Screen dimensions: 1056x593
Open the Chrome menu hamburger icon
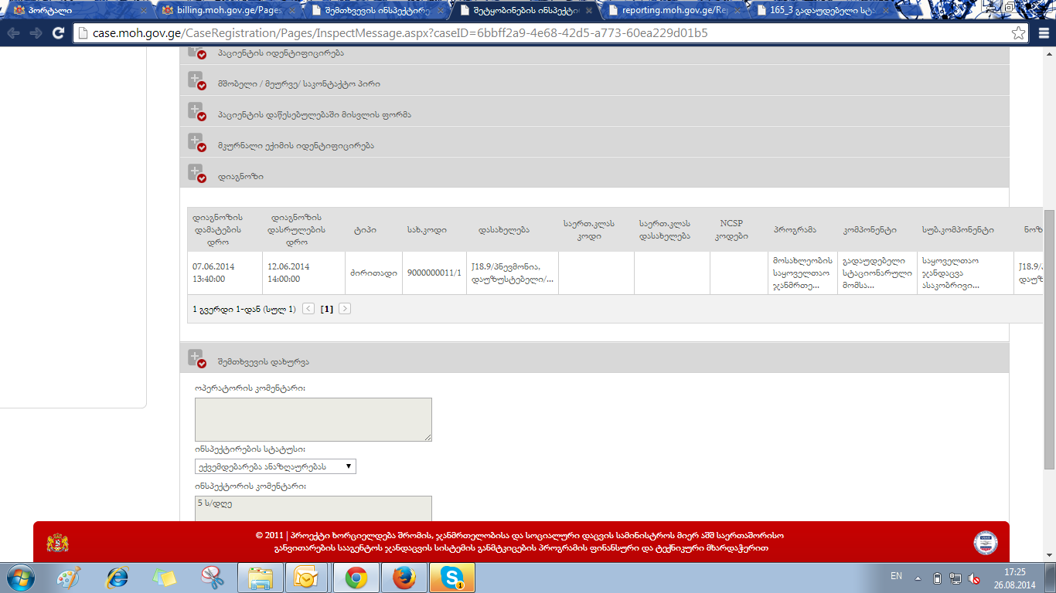(1043, 33)
